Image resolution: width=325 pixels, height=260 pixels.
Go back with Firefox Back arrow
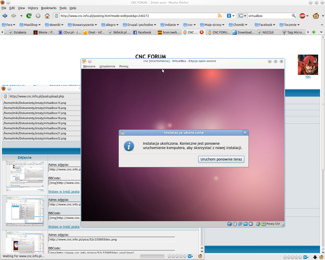(x=5, y=16)
